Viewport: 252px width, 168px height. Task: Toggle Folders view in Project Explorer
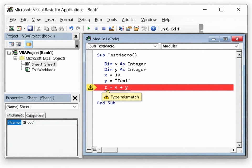pos(28,44)
